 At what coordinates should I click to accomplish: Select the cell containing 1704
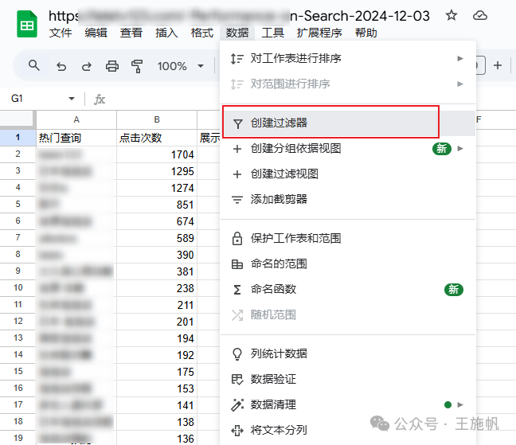point(157,154)
